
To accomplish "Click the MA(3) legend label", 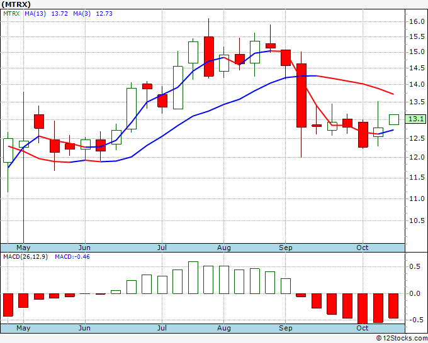I will point(82,14).
